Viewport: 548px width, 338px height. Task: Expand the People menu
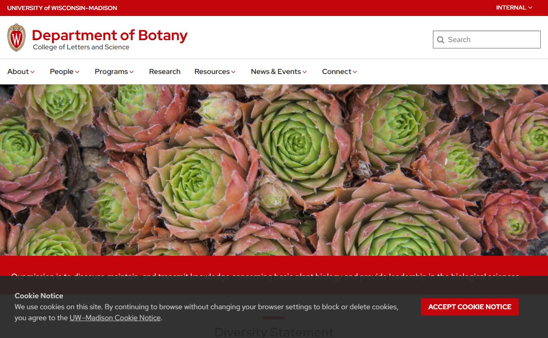65,72
